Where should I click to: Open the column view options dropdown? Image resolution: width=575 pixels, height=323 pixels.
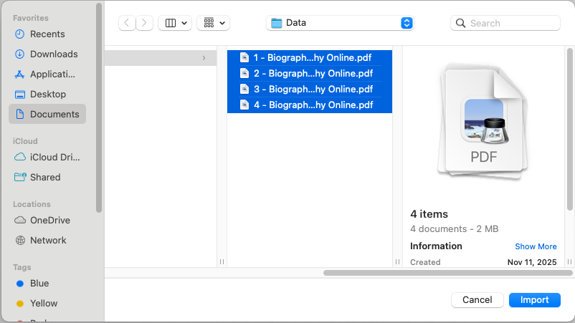(x=174, y=23)
